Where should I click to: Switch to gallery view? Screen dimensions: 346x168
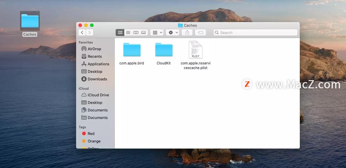[144, 32]
